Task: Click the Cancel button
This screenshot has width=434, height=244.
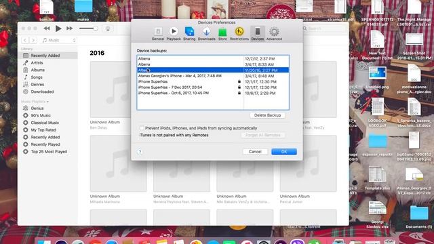Action: pyautogui.click(x=255, y=152)
